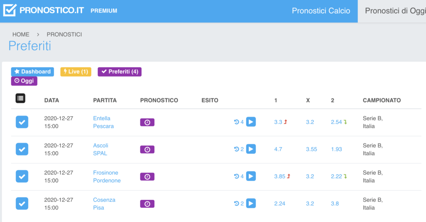Select the Oggi filter button
The width and height of the screenshot is (426, 222).
(x=24, y=81)
